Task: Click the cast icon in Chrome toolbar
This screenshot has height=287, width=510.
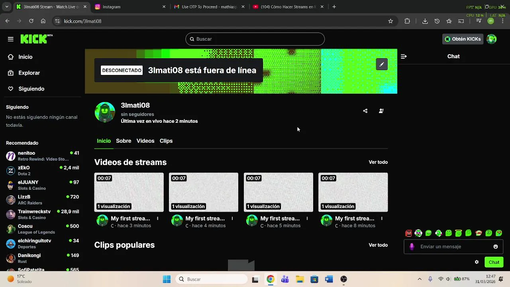Action: tap(461, 21)
